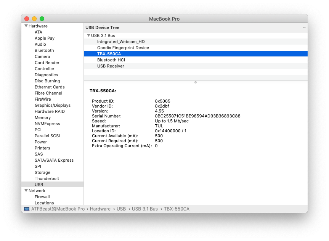Show Ethernet Cards details

[50, 87]
